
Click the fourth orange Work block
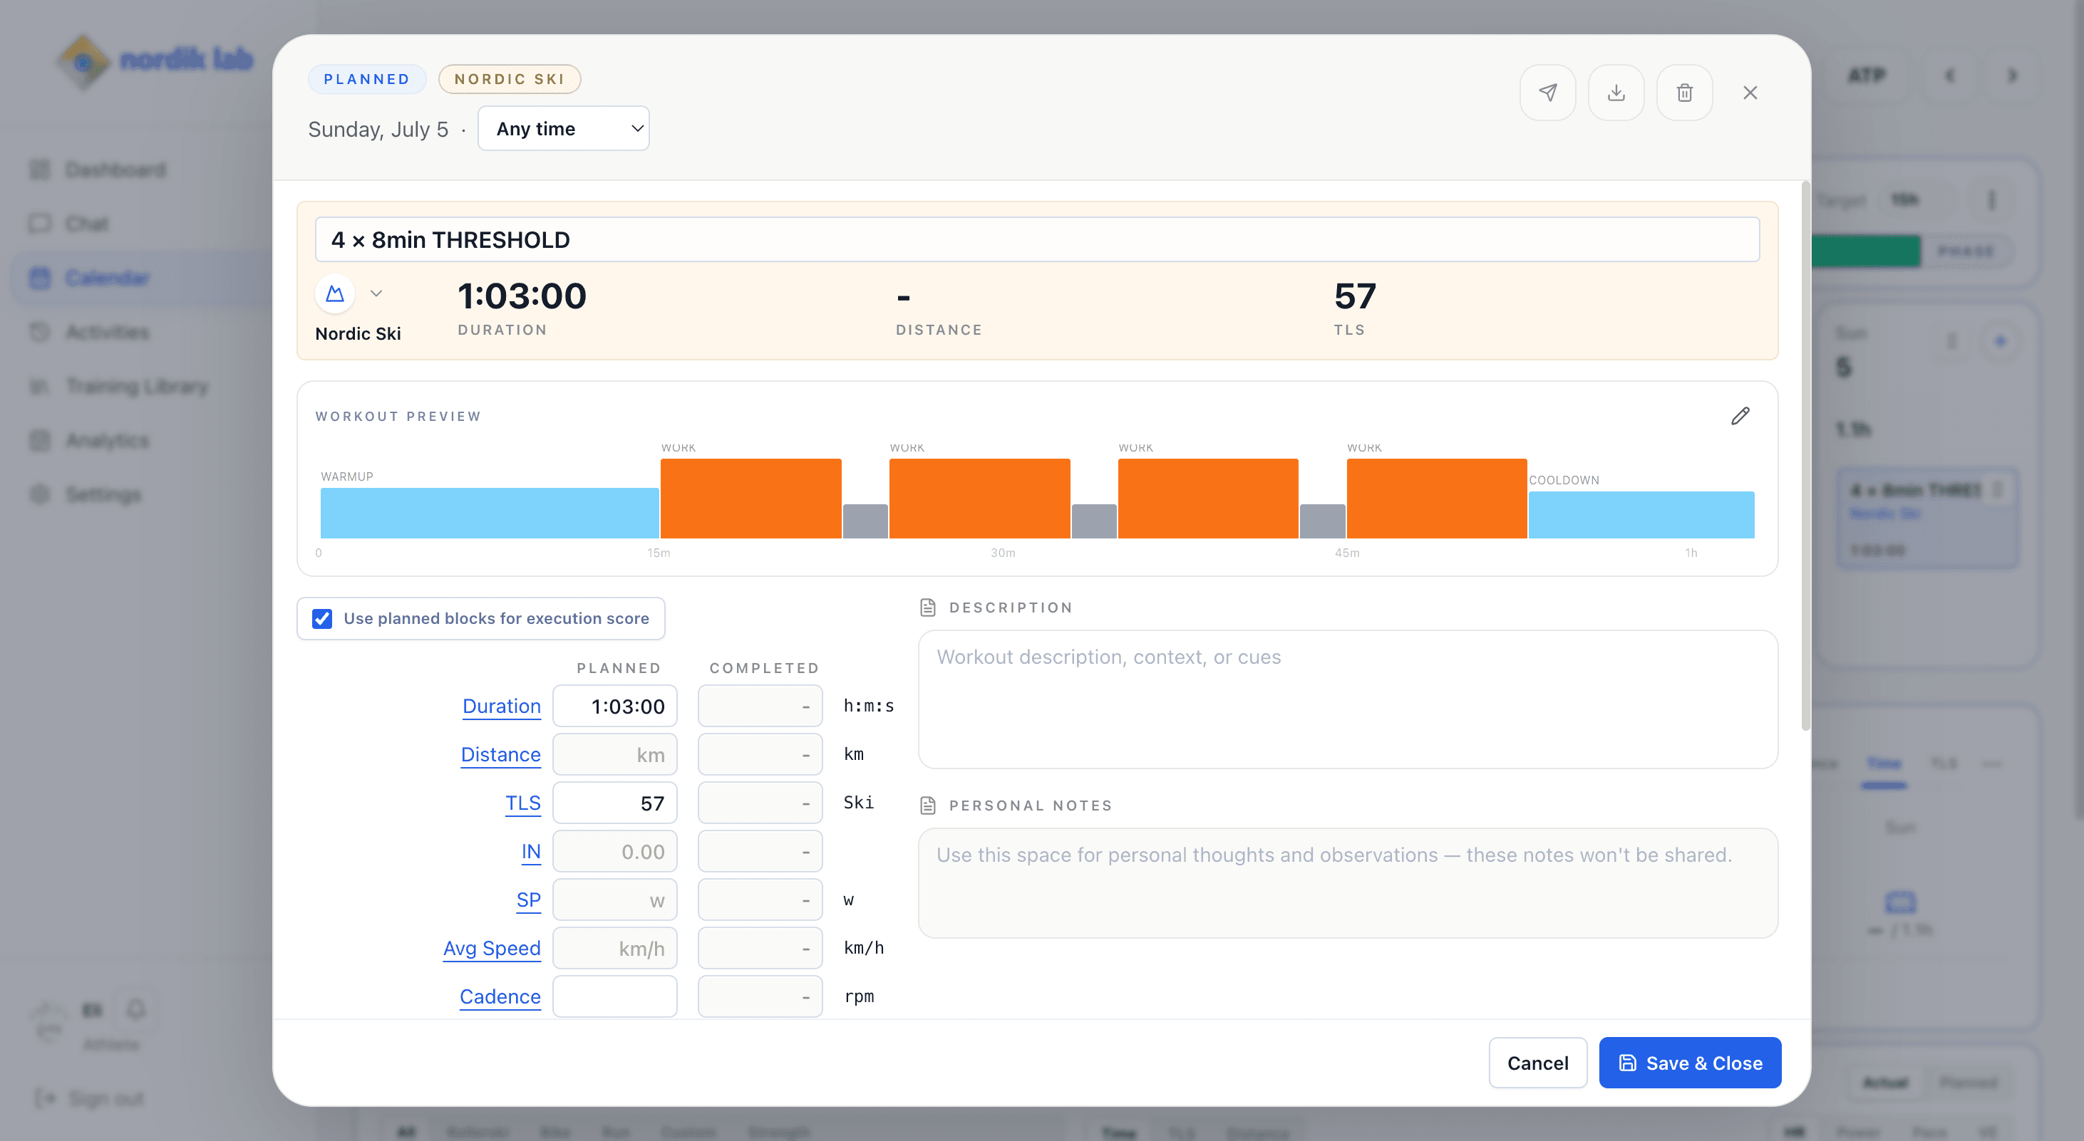click(1437, 498)
